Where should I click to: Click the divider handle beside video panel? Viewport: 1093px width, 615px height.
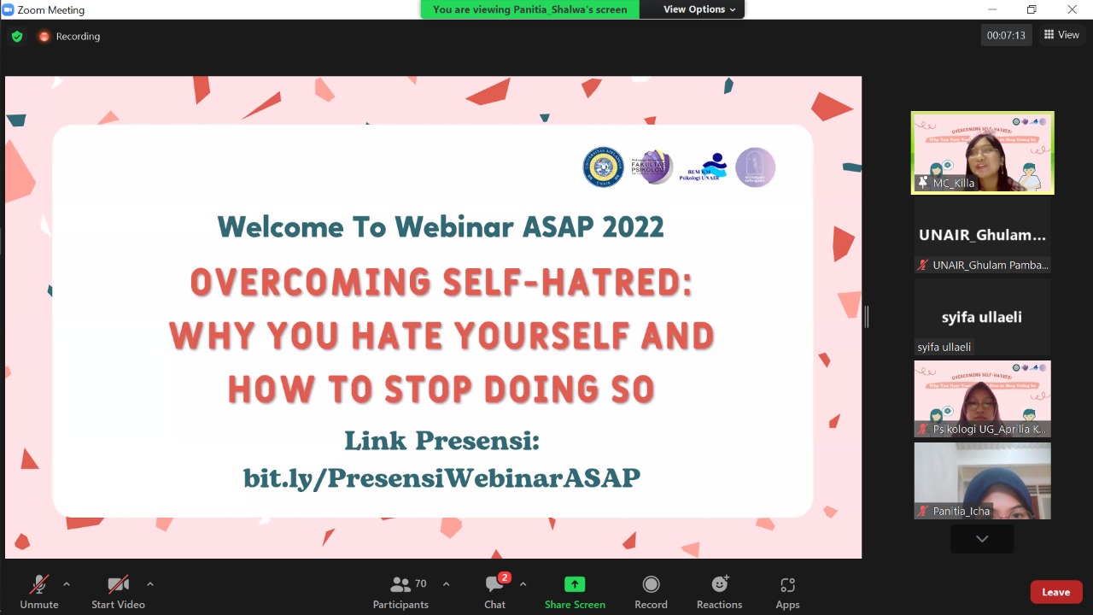coord(867,317)
